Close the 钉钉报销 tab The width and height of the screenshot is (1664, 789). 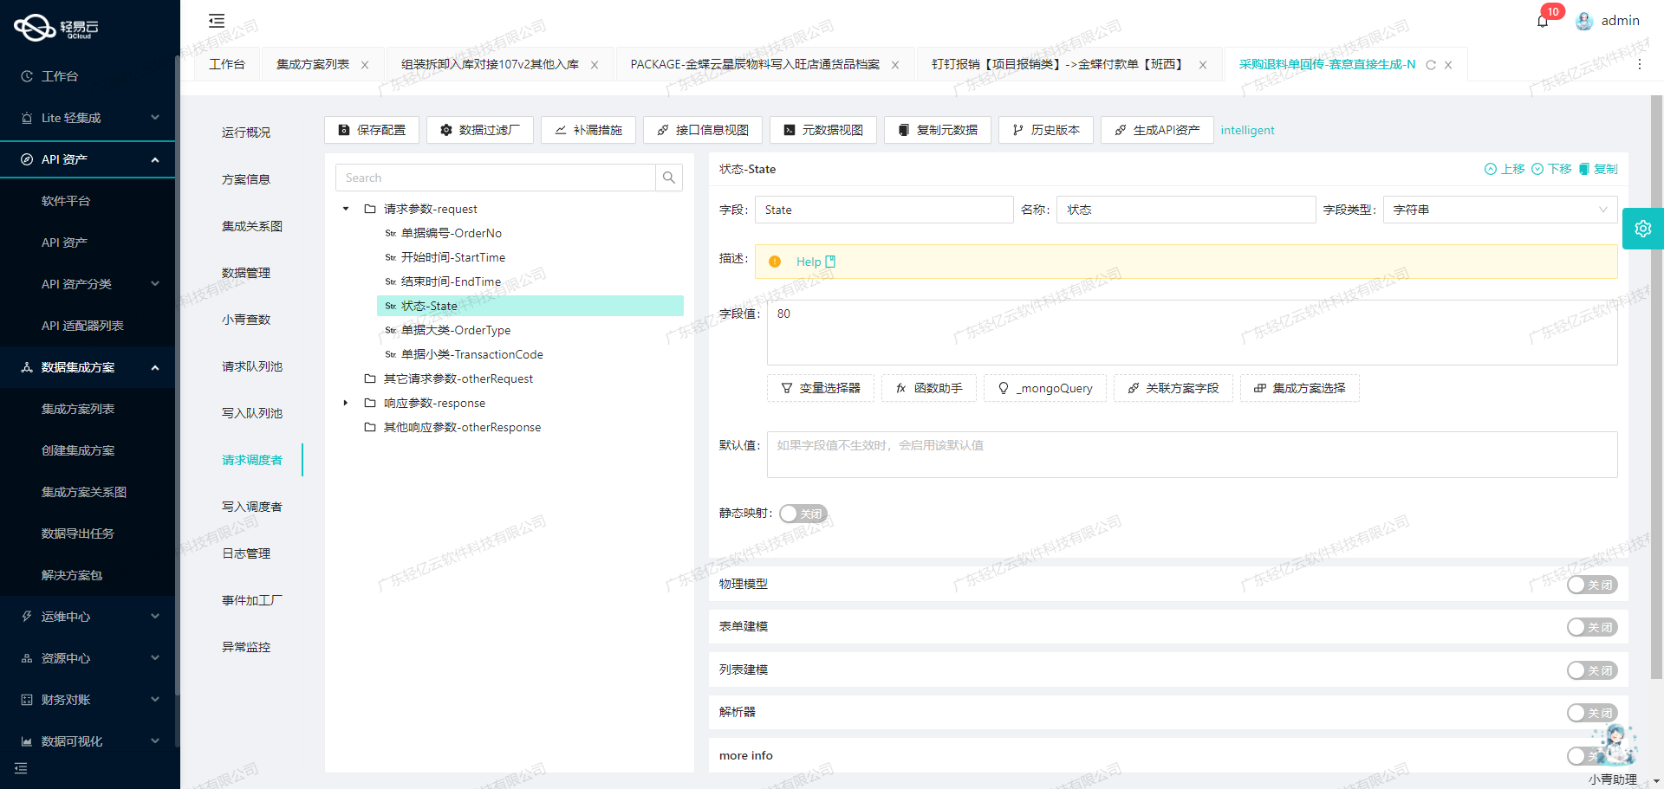pyautogui.click(x=1203, y=65)
